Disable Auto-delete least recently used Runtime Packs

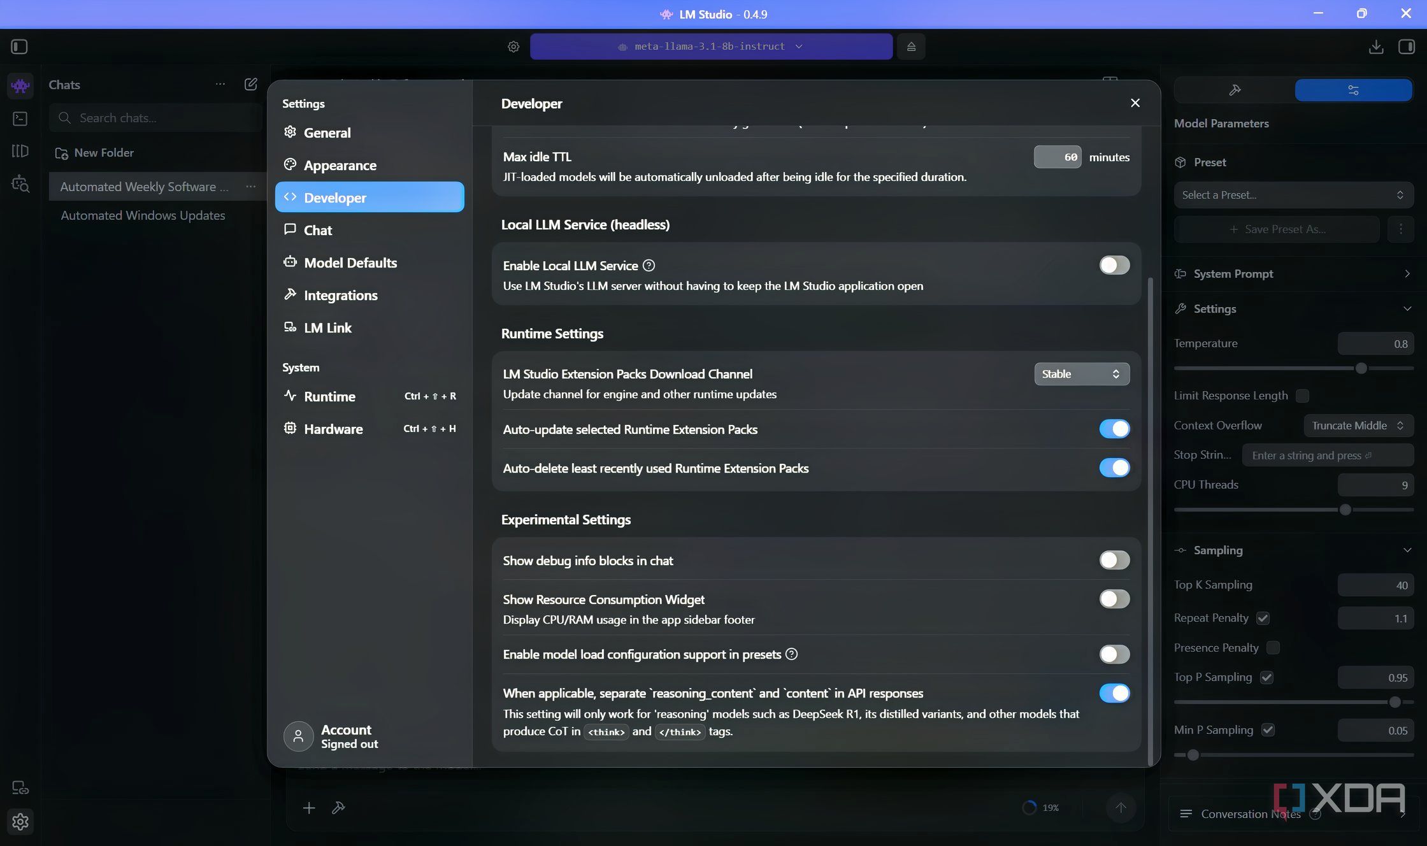click(x=1114, y=468)
